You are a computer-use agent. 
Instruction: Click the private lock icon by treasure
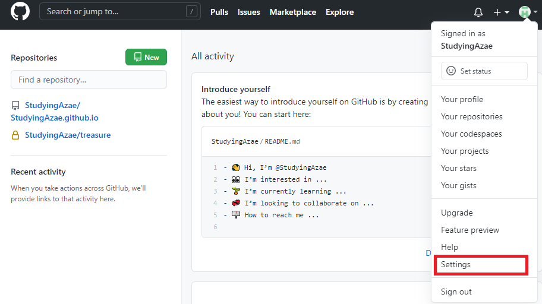click(15, 135)
